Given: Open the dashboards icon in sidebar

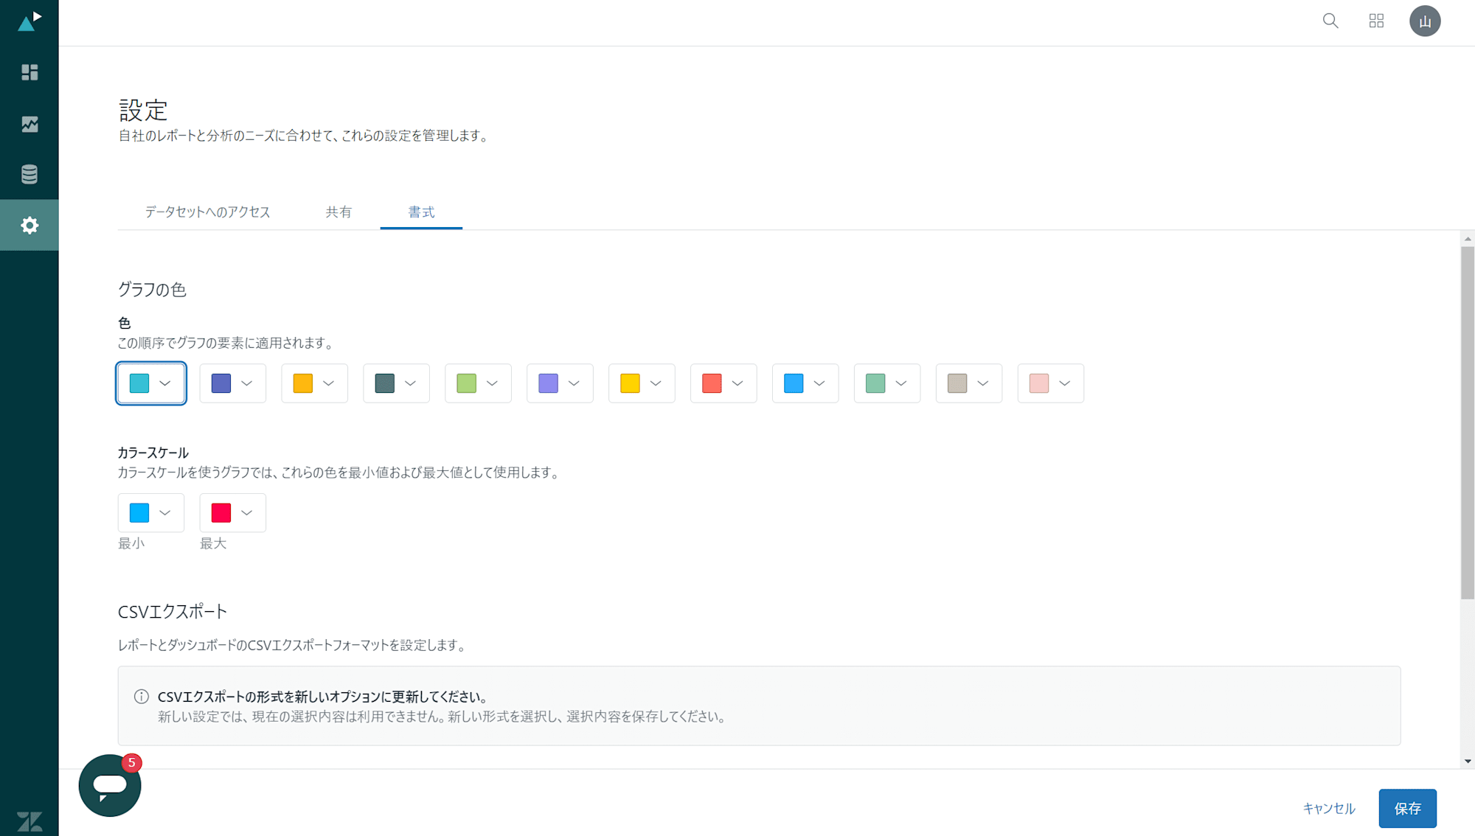Looking at the screenshot, I should click(29, 72).
